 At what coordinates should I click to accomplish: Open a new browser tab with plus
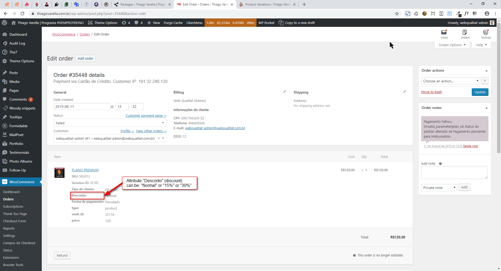[x=304, y=4]
